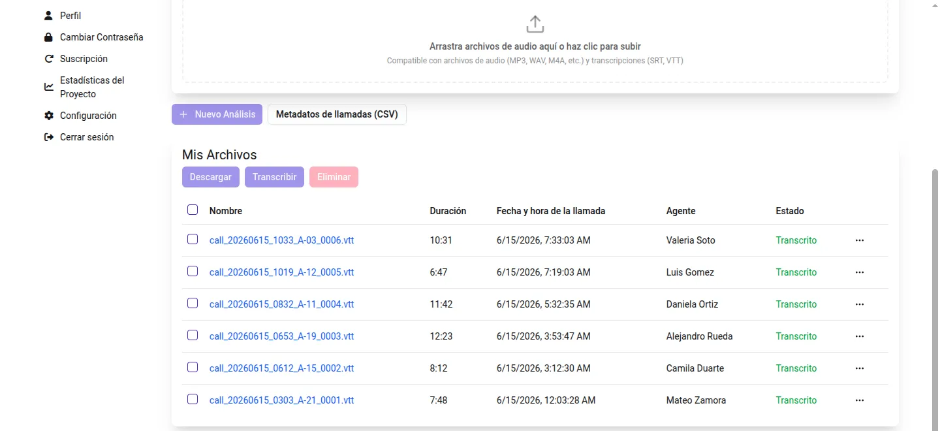Open file call_20260615_0612_A-15_0002.vtt link

[x=281, y=368]
